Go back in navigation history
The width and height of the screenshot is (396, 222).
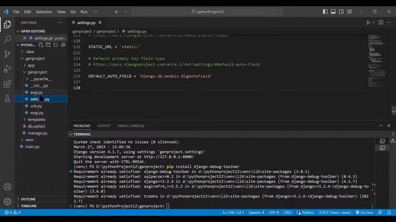(117, 12)
